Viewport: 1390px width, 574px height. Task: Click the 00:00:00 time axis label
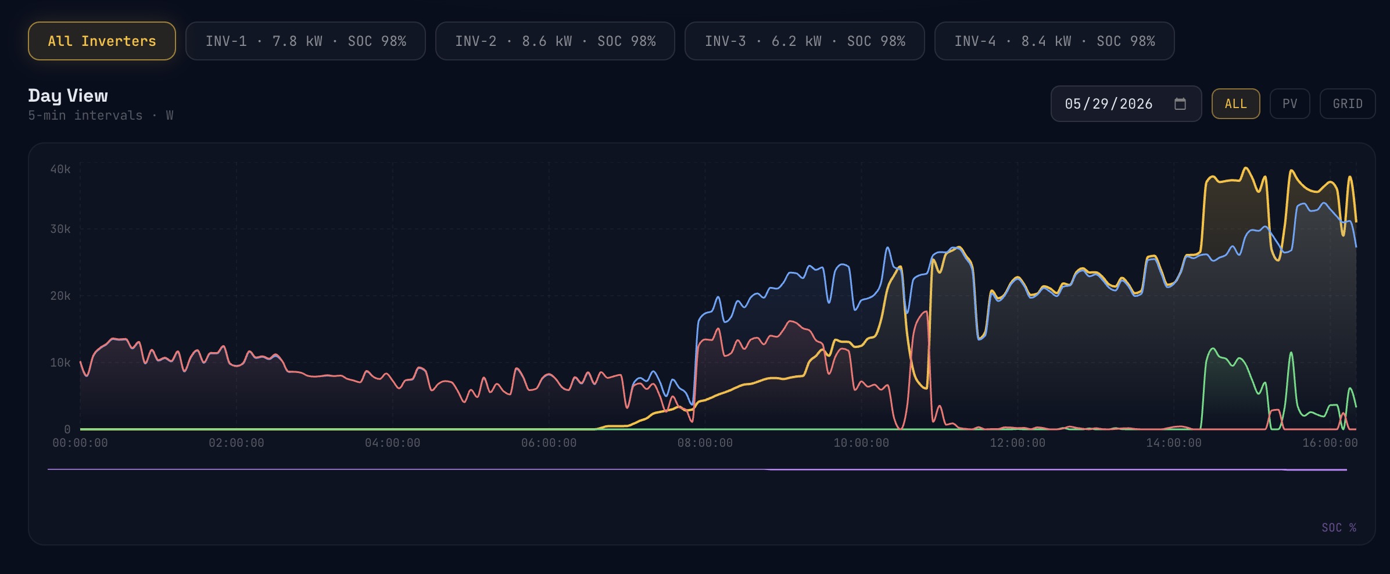80,443
